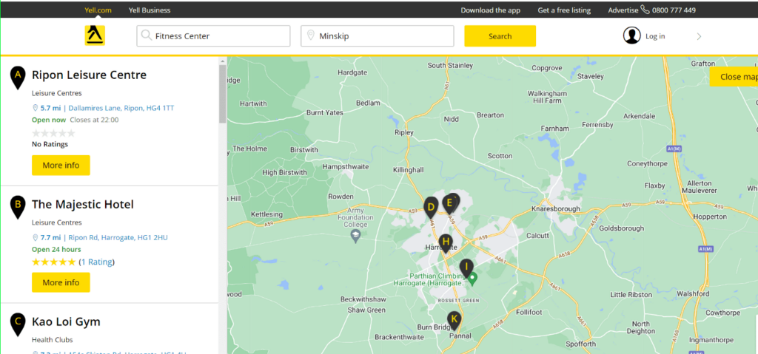Select map marker E

pyautogui.click(x=450, y=203)
